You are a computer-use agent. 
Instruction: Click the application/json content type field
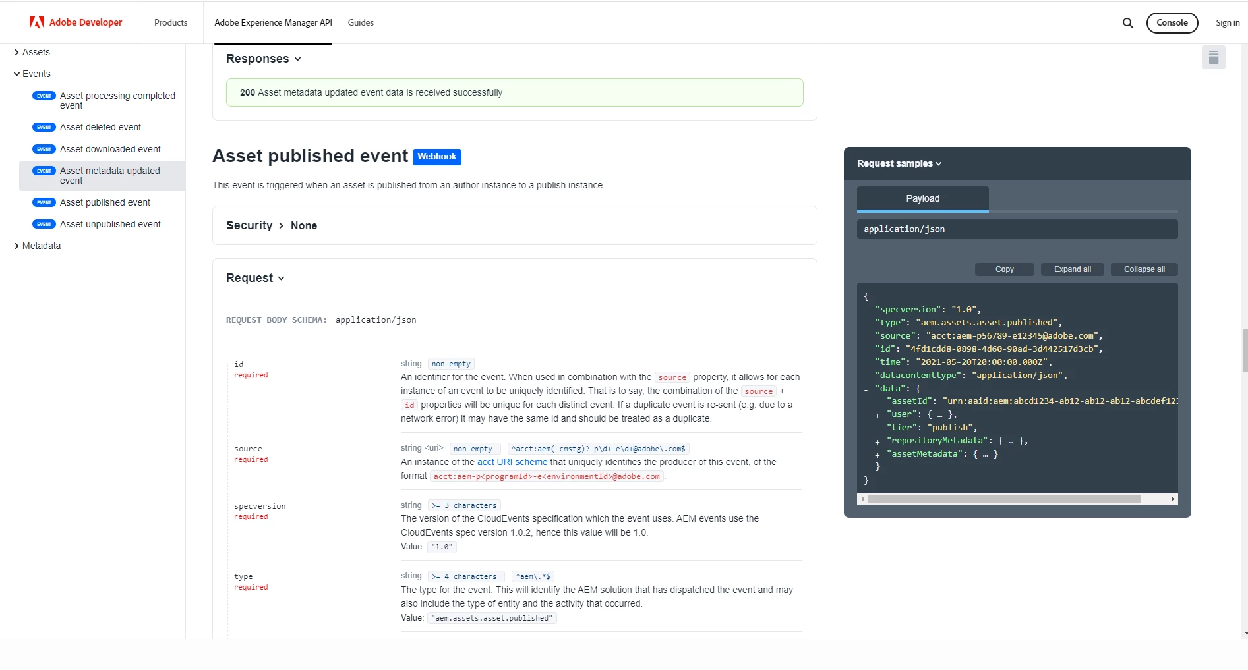pyautogui.click(x=1017, y=229)
